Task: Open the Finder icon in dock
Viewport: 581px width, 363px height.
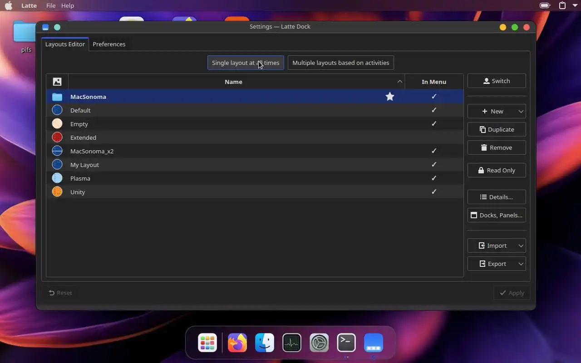Action: 265,343
